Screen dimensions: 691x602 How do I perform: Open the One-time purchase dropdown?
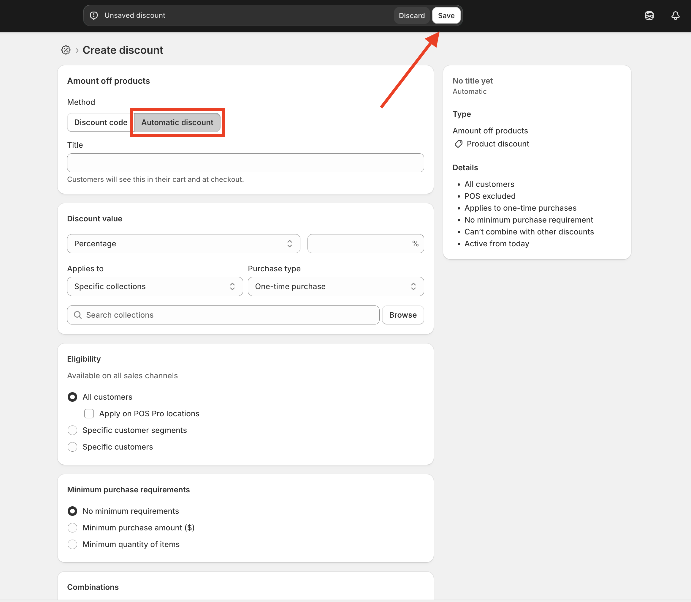tap(336, 286)
